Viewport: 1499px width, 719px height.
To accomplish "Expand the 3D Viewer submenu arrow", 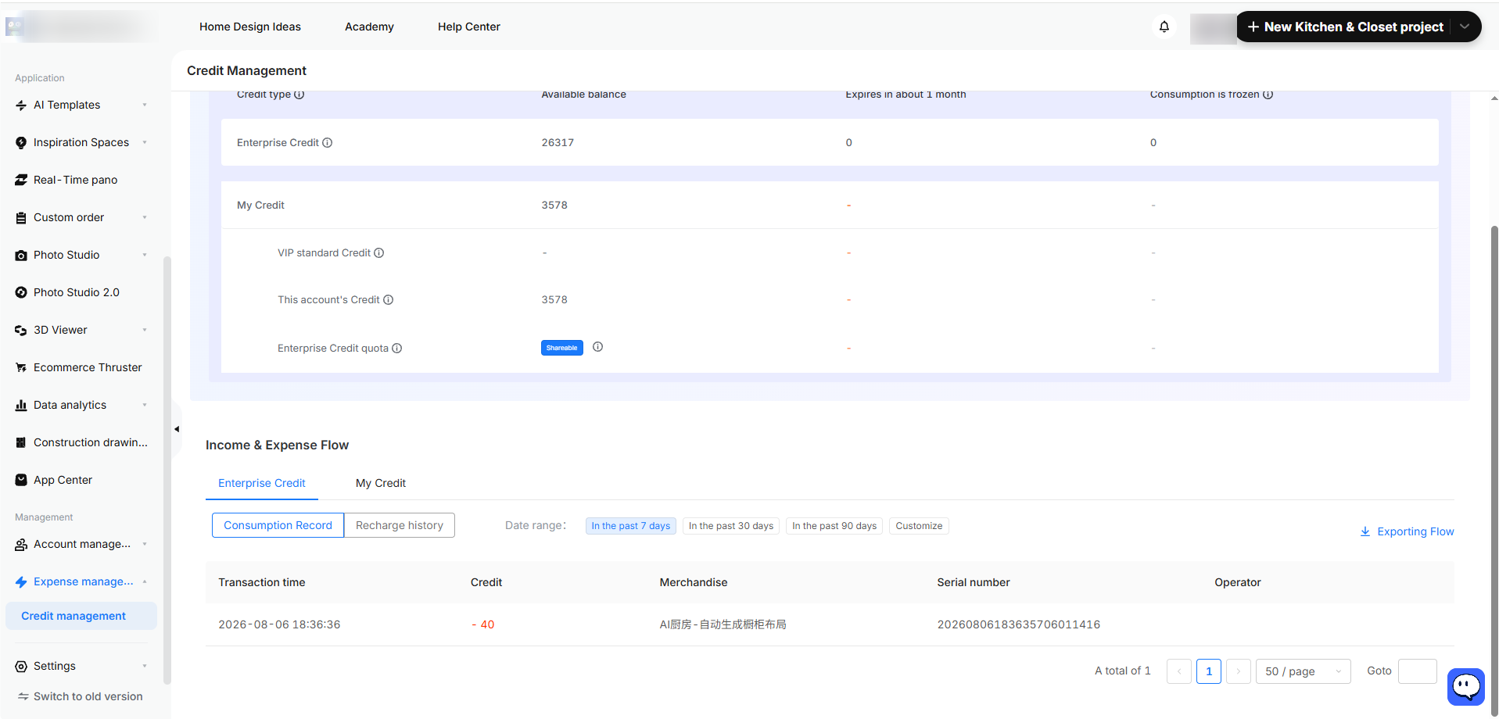I will tap(145, 331).
